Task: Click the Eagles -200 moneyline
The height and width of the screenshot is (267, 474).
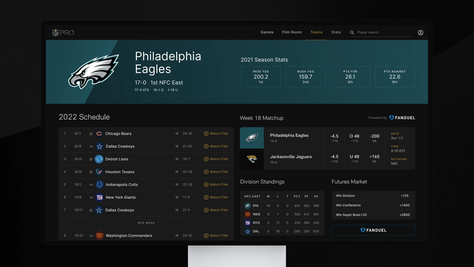Action: [374, 138]
